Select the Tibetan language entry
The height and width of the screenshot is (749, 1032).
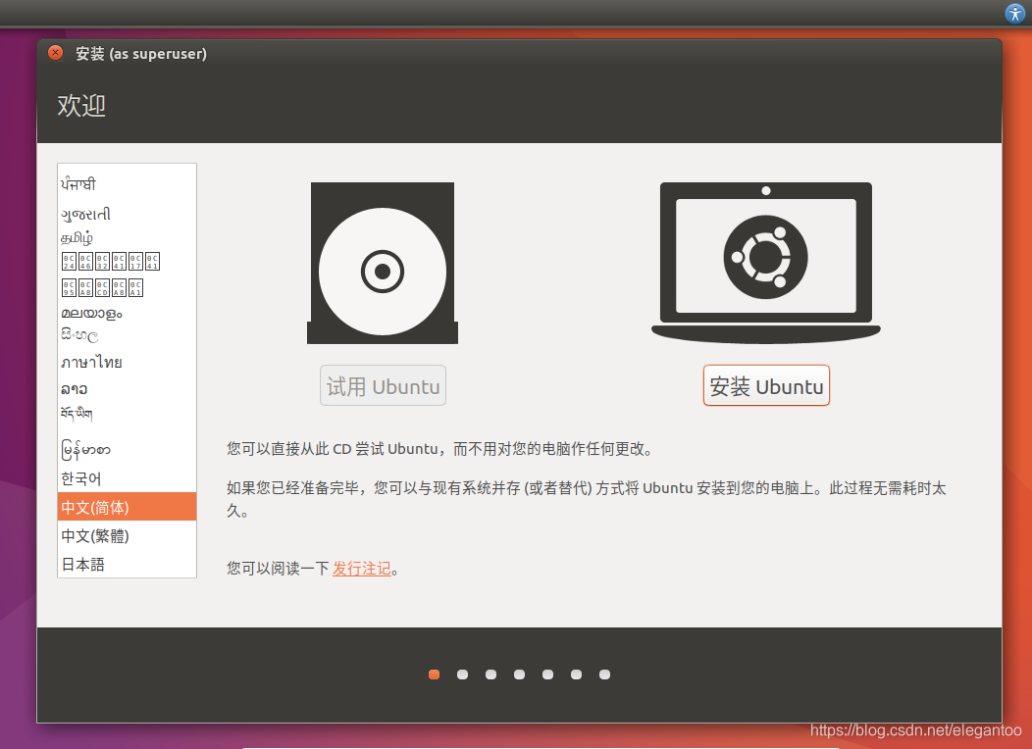pos(127,414)
